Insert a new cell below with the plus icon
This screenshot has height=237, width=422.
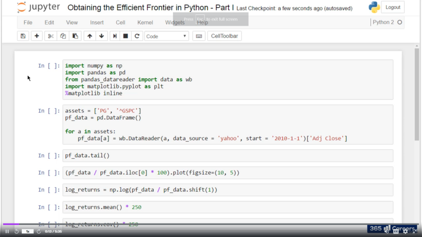(37, 36)
